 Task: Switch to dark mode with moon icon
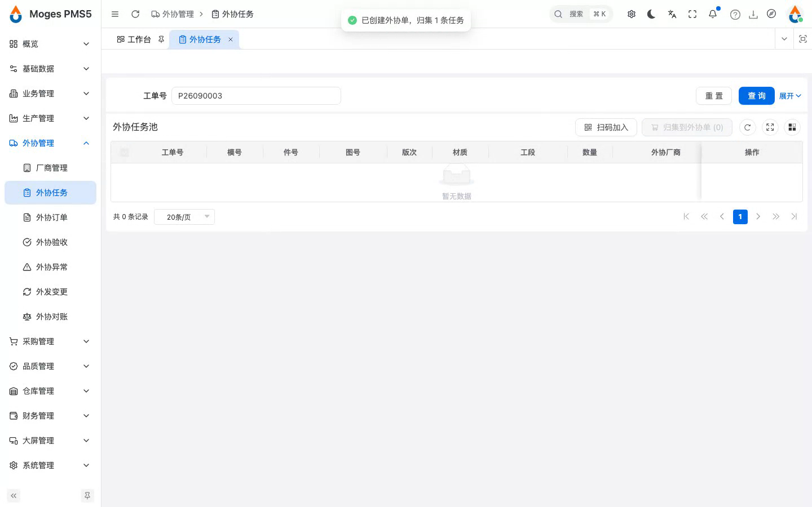[651, 14]
